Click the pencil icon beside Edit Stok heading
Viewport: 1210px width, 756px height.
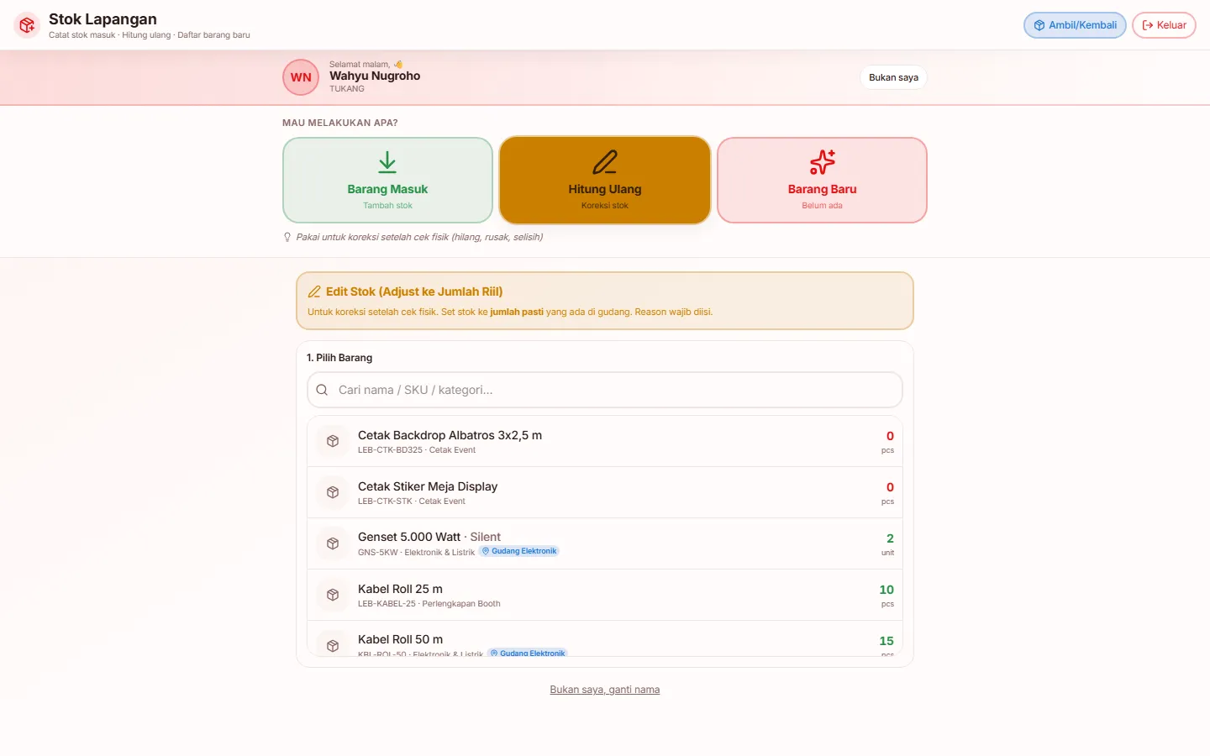(314, 291)
